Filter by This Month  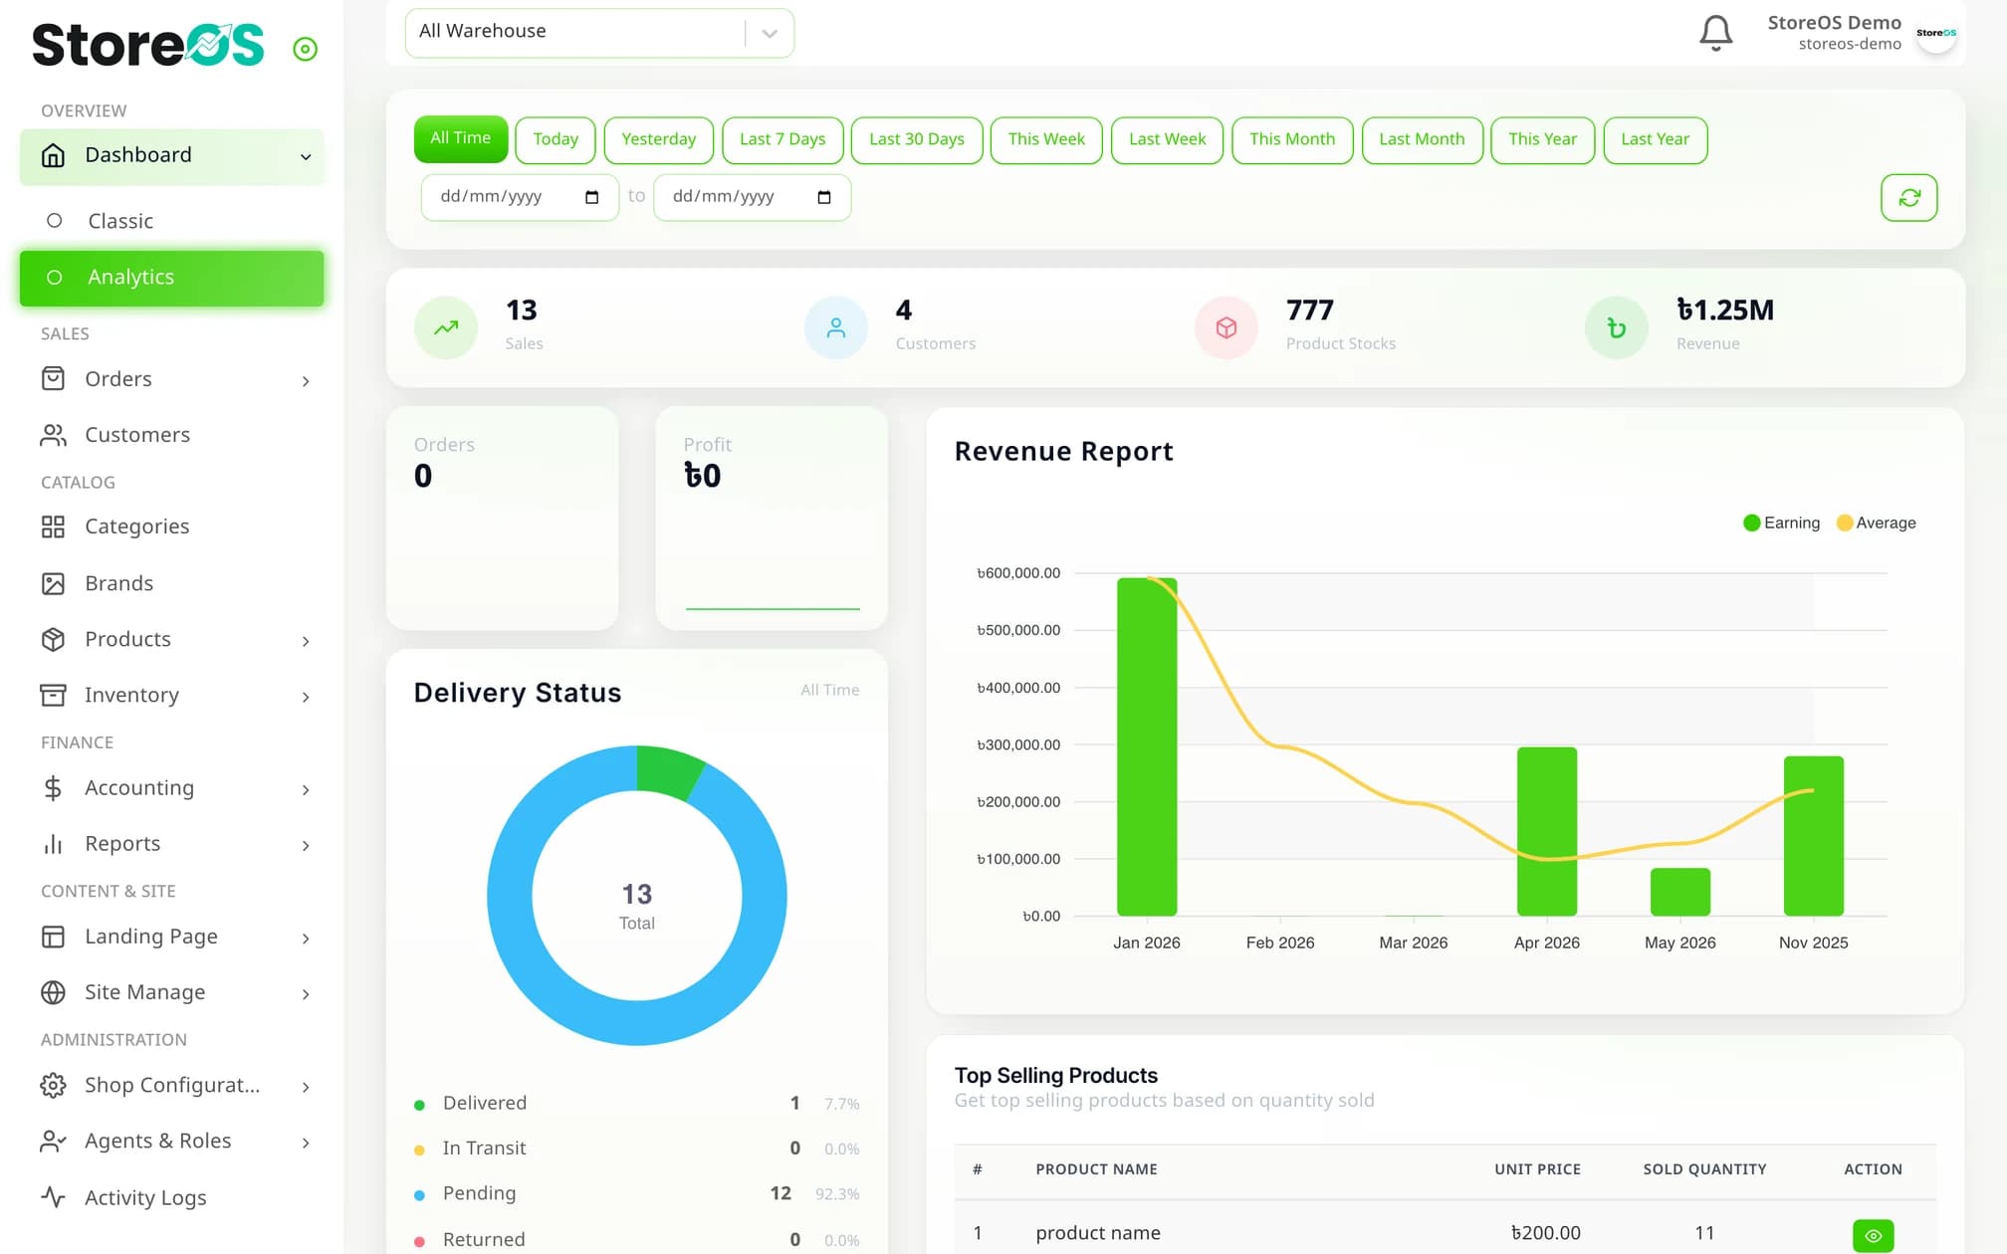[x=1291, y=139]
